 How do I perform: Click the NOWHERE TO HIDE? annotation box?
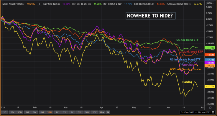[x=151, y=16]
